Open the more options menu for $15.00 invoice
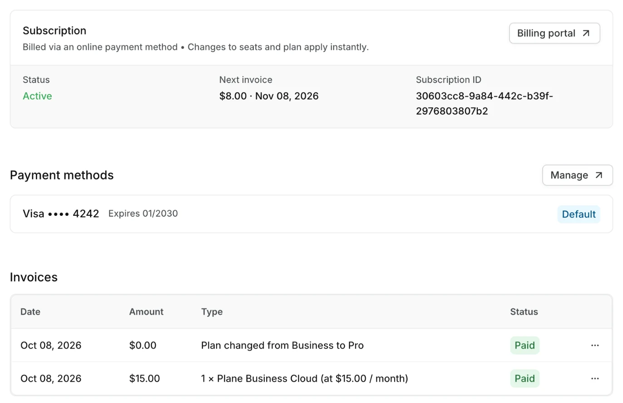The image size is (623, 403). pyautogui.click(x=595, y=379)
